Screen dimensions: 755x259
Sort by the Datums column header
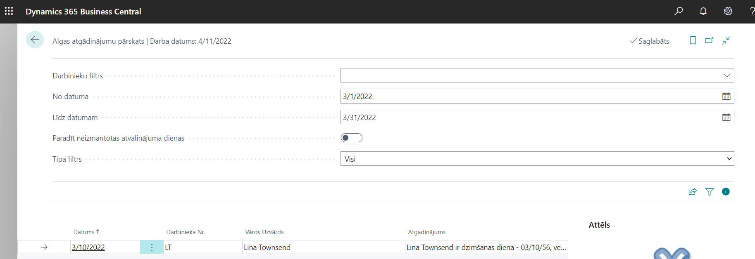(x=84, y=232)
